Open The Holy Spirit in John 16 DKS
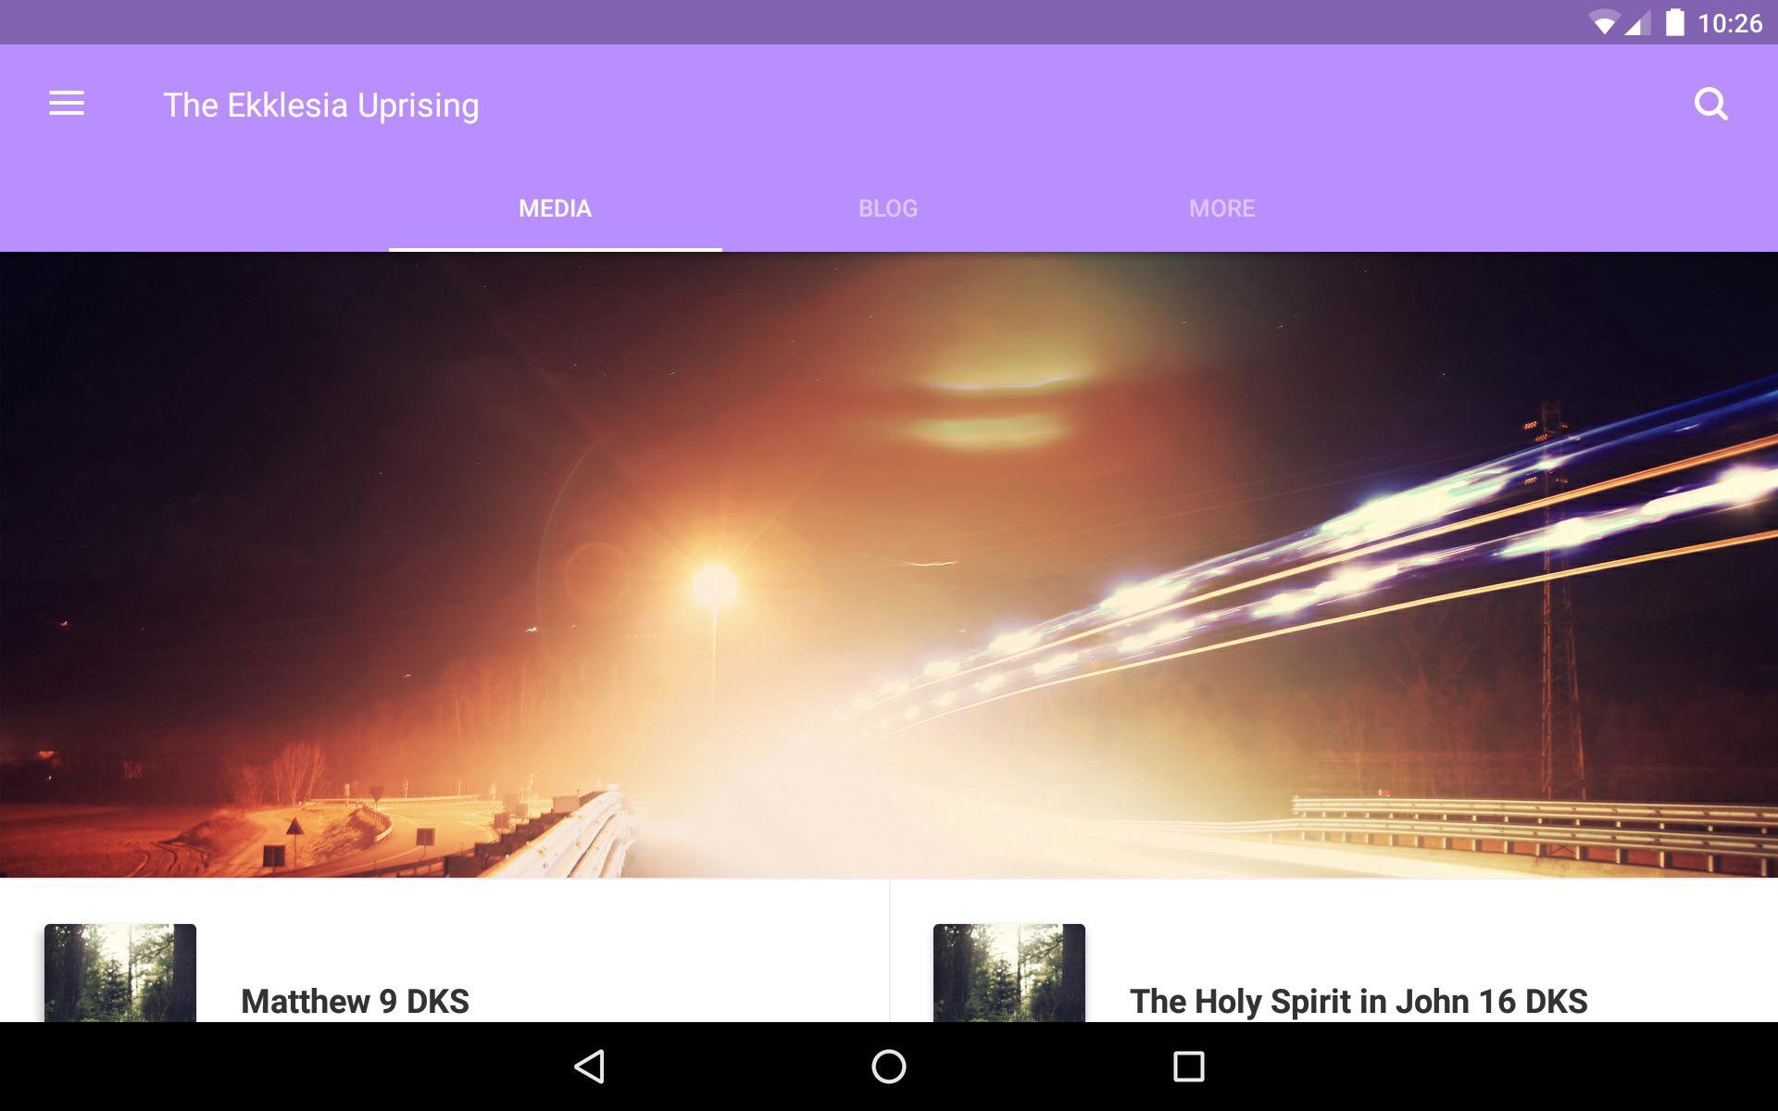Viewport: 1778px width, 1111px height. point(1358,1001)
